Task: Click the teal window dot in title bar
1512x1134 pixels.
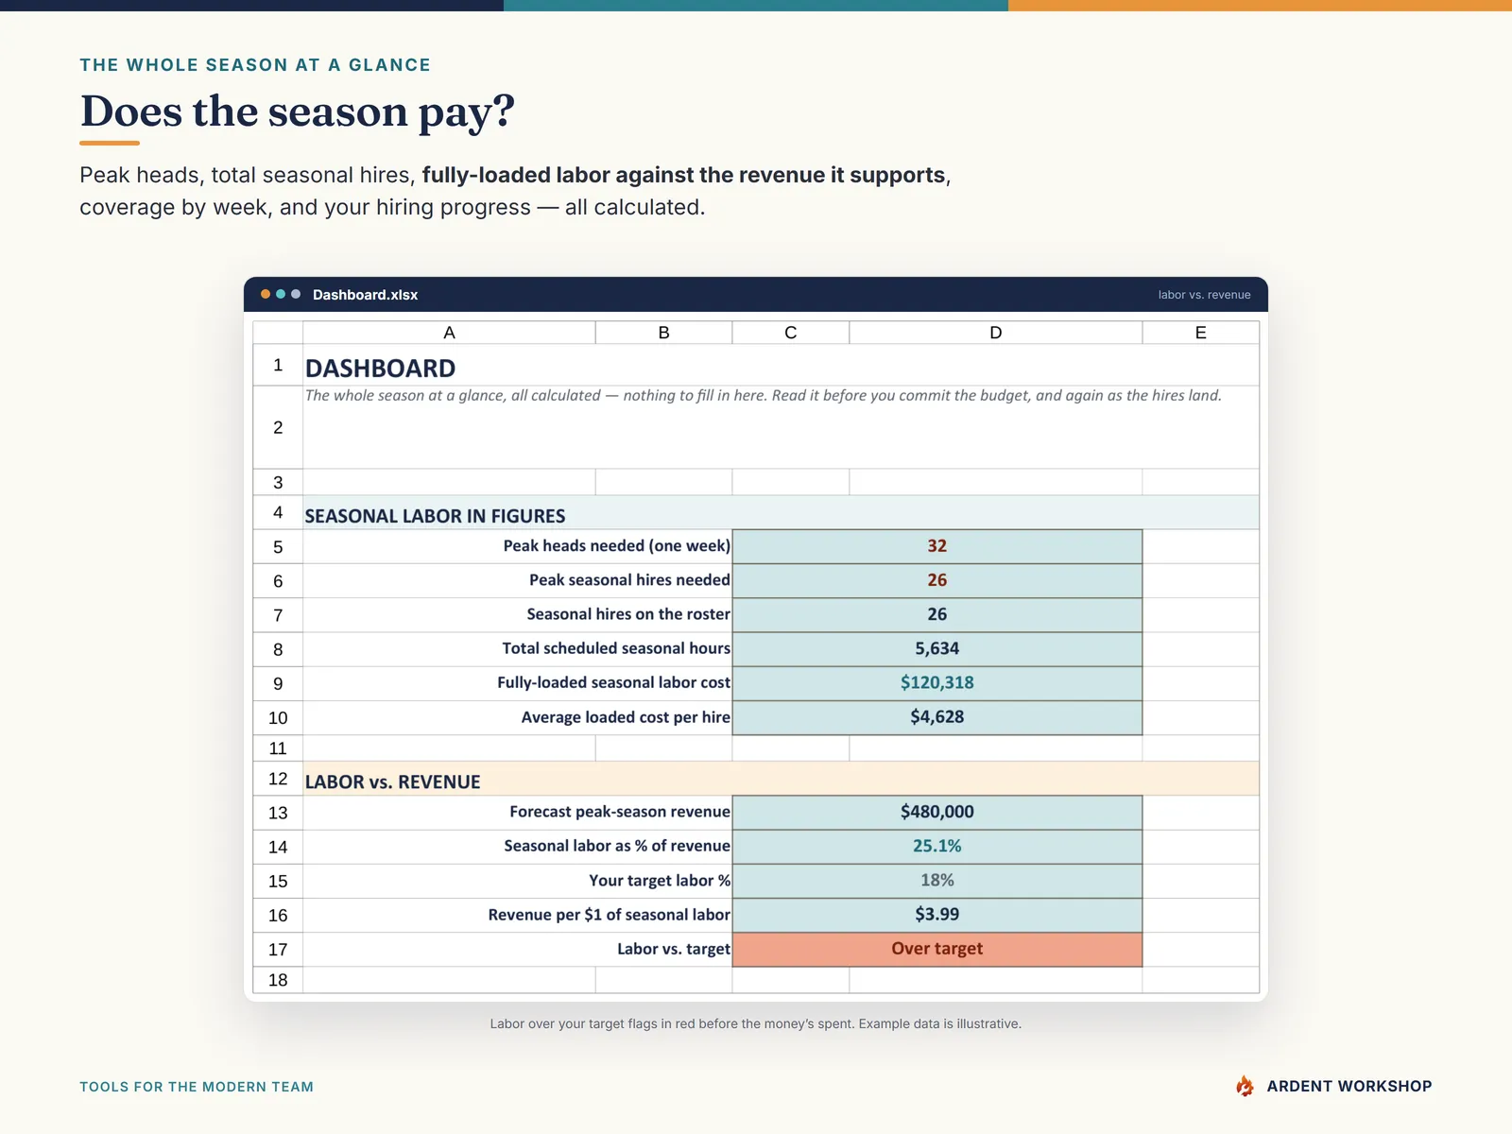Action: point(281,294)
